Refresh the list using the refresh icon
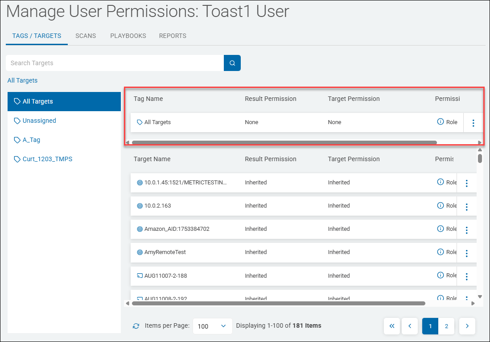490x342 pixels. pyautogui.click(x=136, y=326)
